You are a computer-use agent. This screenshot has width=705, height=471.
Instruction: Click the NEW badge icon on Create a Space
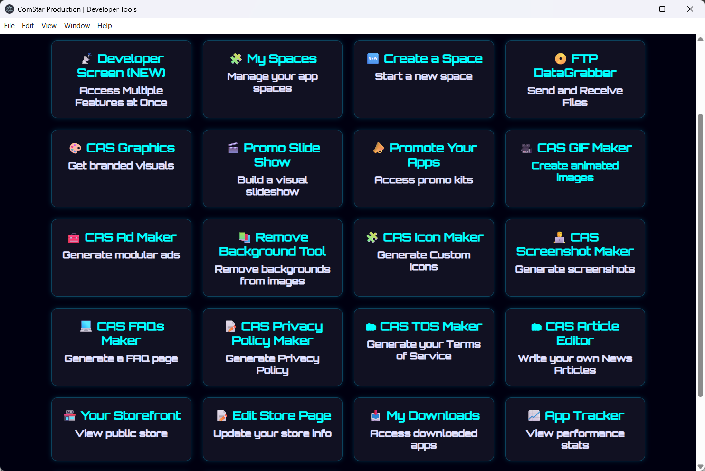pos(373,58)
